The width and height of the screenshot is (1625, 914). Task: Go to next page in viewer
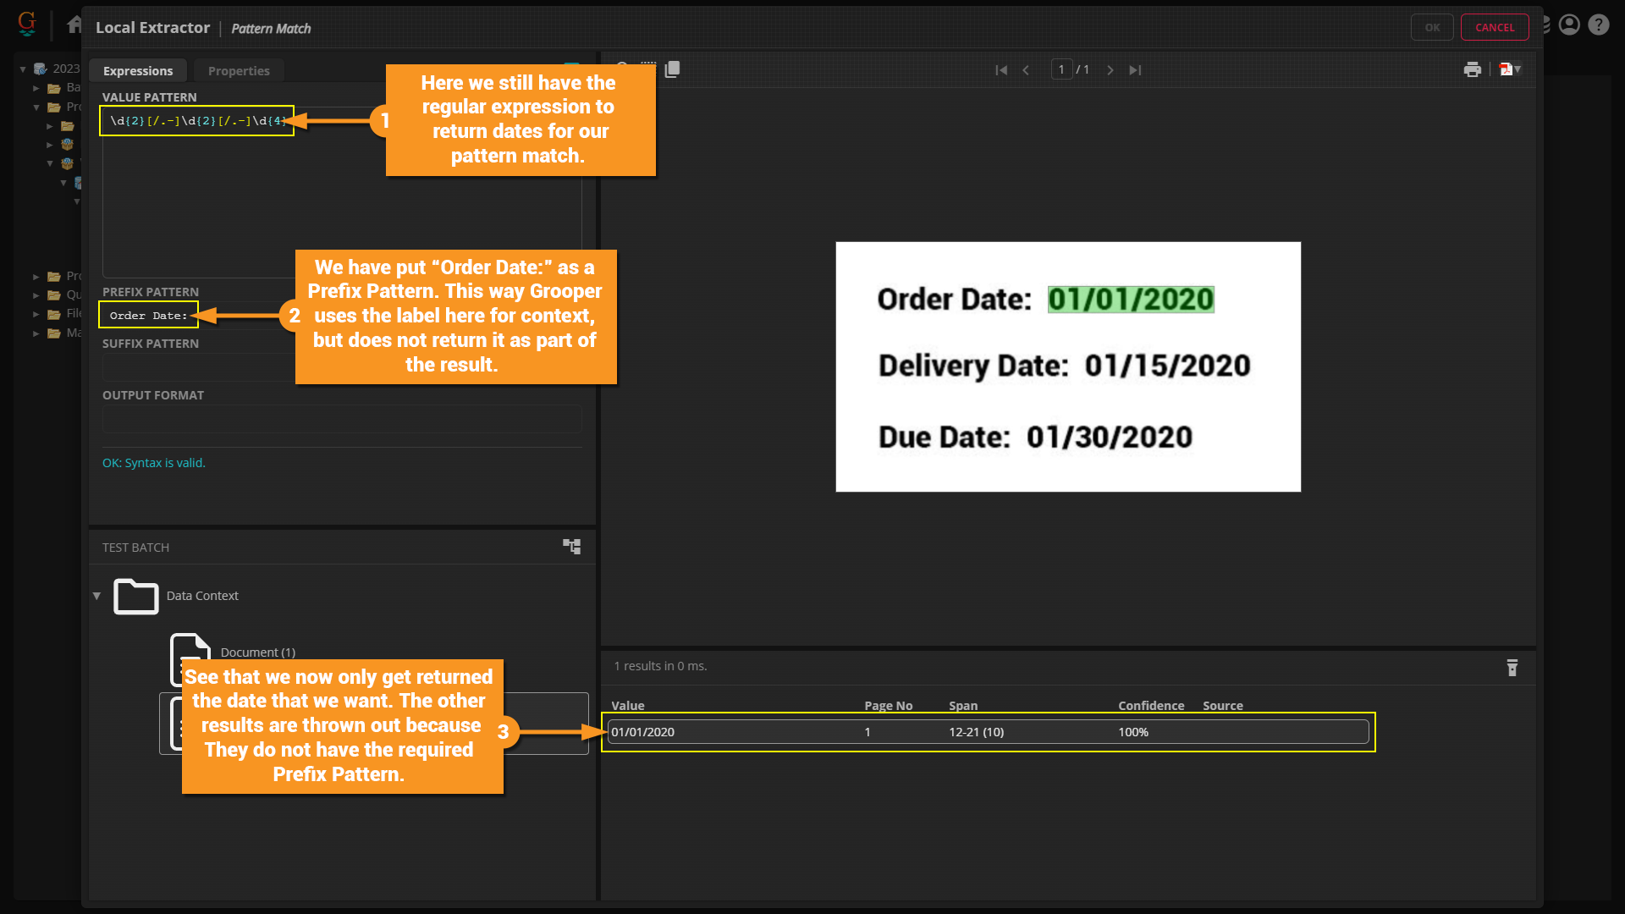1110,70
